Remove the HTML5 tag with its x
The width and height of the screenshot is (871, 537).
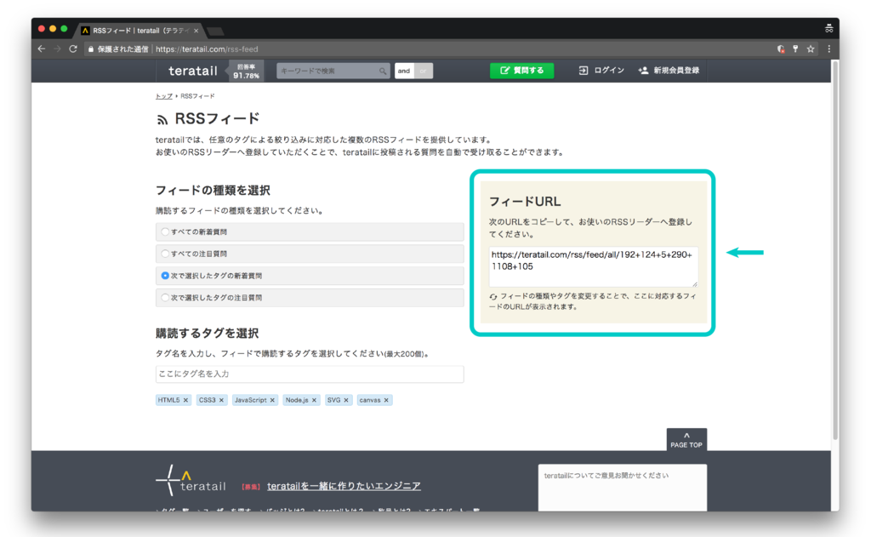coord(185,400)
